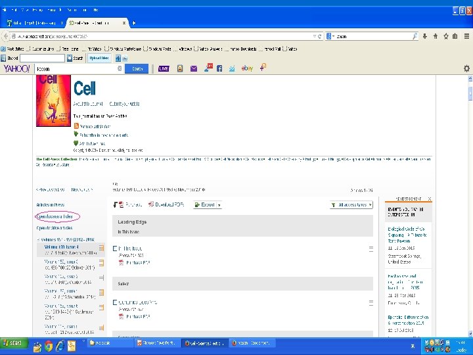Go to the Next vol/iss link
This screenshot has width=473, height=355.
81,189
